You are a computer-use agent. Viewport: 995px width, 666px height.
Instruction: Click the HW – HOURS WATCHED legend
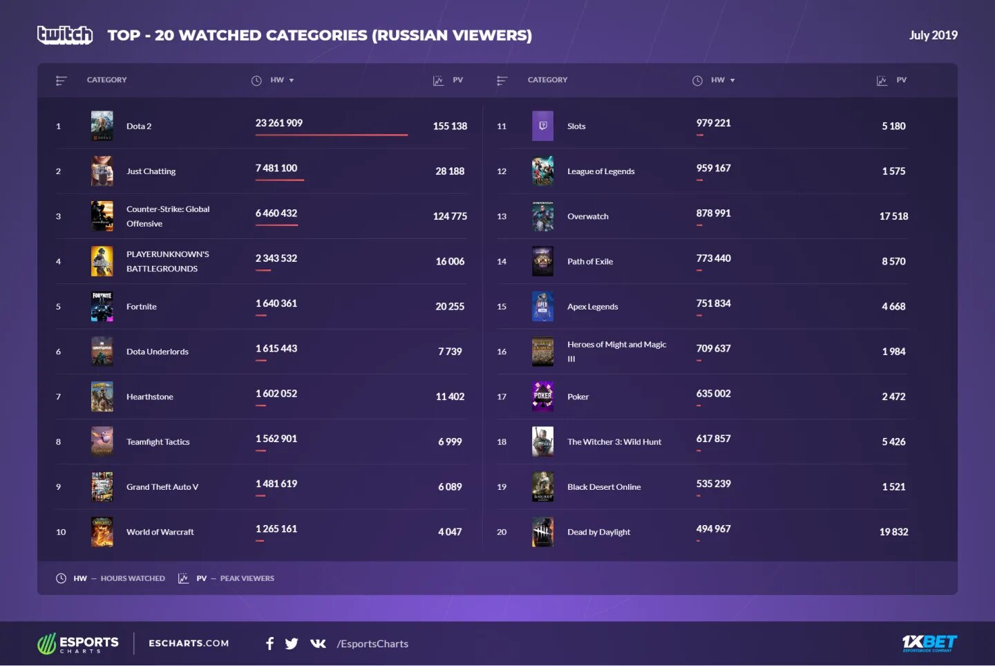click(x=111, y=578)
